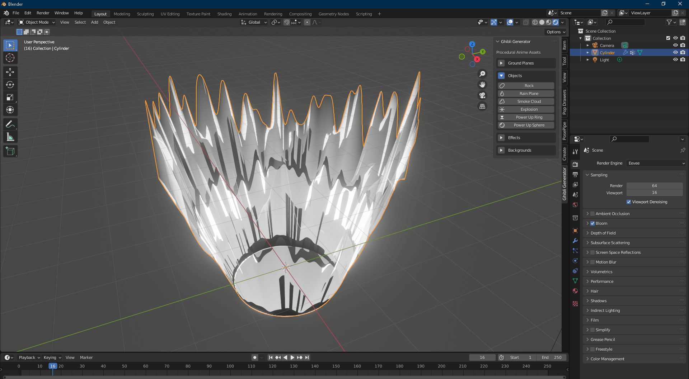689x379 pixels.
Task: Open Object Data properties tab icon
Action: (575, 281)
